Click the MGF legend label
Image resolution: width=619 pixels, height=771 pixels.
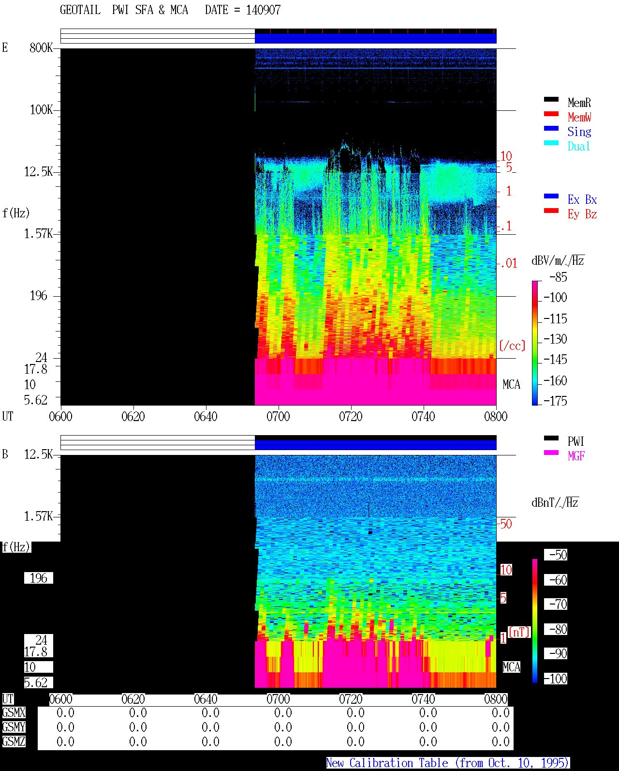[x=576, y=456]
